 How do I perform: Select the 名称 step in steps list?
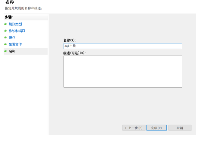pyautogui.click(x=12, y=51)
